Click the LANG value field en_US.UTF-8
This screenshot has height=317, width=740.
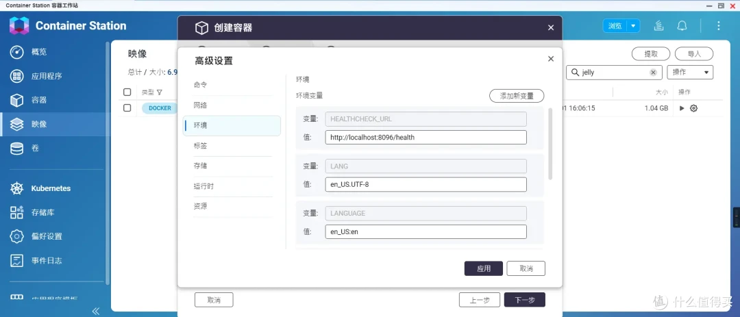[x=425, y=184]
